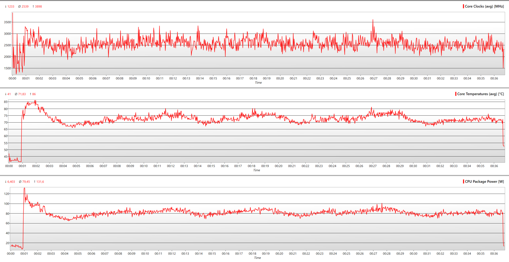Click the 00:18 time tick in temperature chart
The image size is (509, 262).
tap(252, 166)
